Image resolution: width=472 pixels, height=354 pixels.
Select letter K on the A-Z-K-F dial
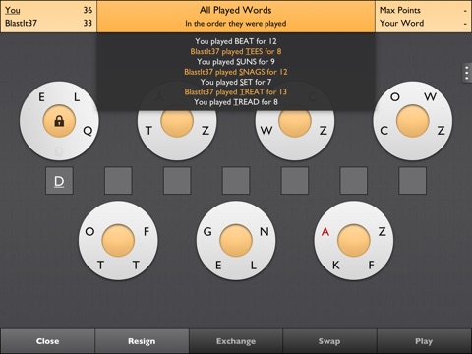click(336, 265)
